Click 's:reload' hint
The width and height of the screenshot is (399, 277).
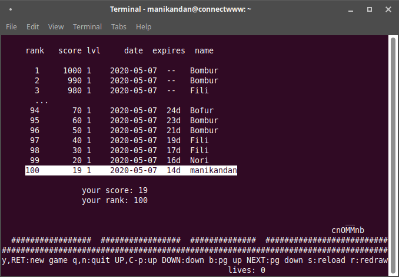pos(327,260)
